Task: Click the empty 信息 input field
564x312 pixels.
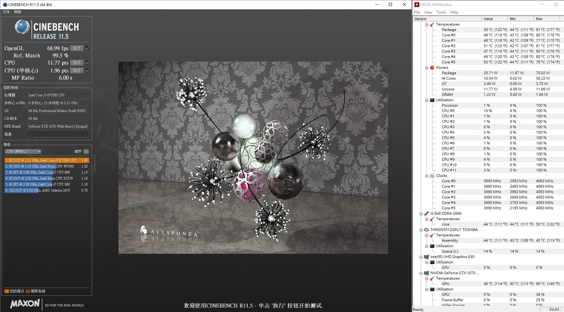Action: (x=58, y=134)
